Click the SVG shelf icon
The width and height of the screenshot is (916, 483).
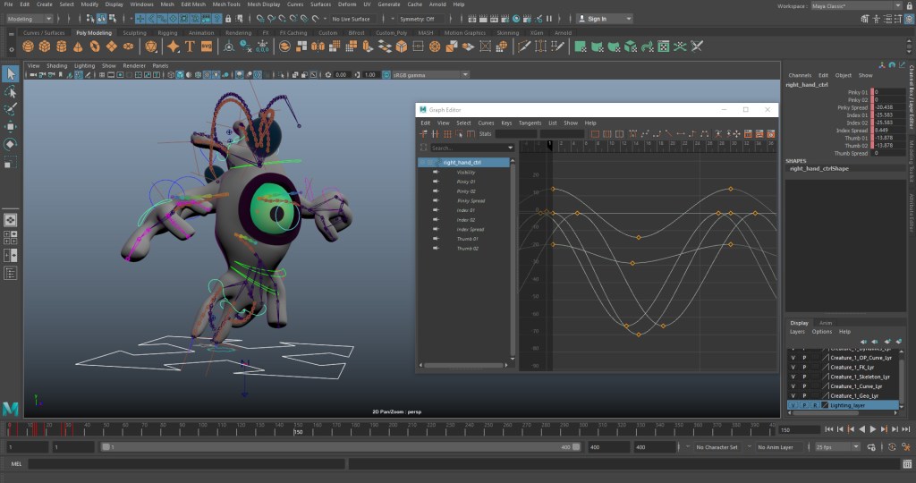[x=207, y=47]
